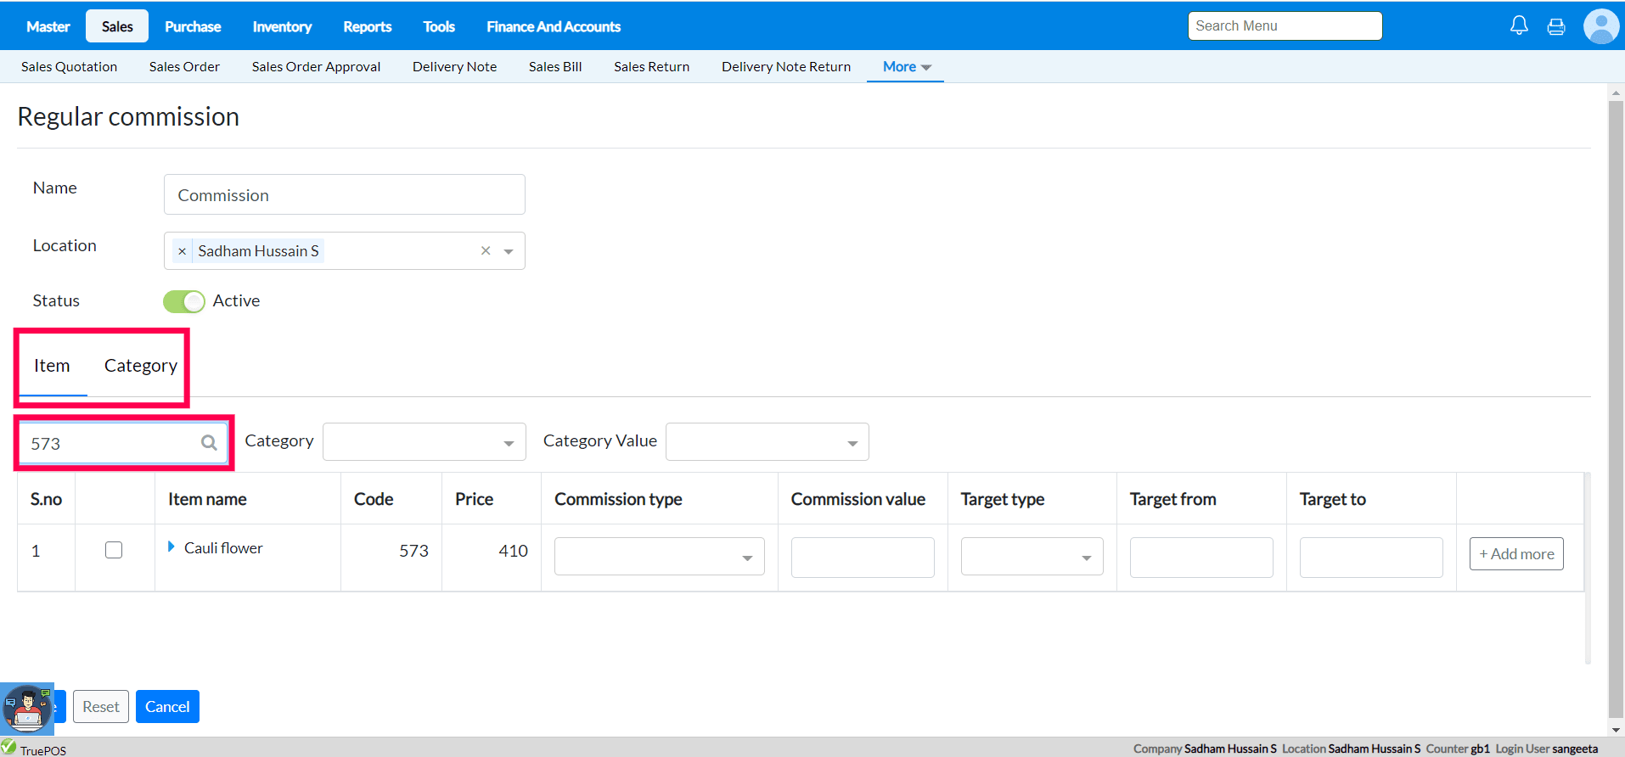Screen dimensions: 1625x757
Task: Open the notifications bell icon
Action: pyautogui.click(x=1519, y=25)
